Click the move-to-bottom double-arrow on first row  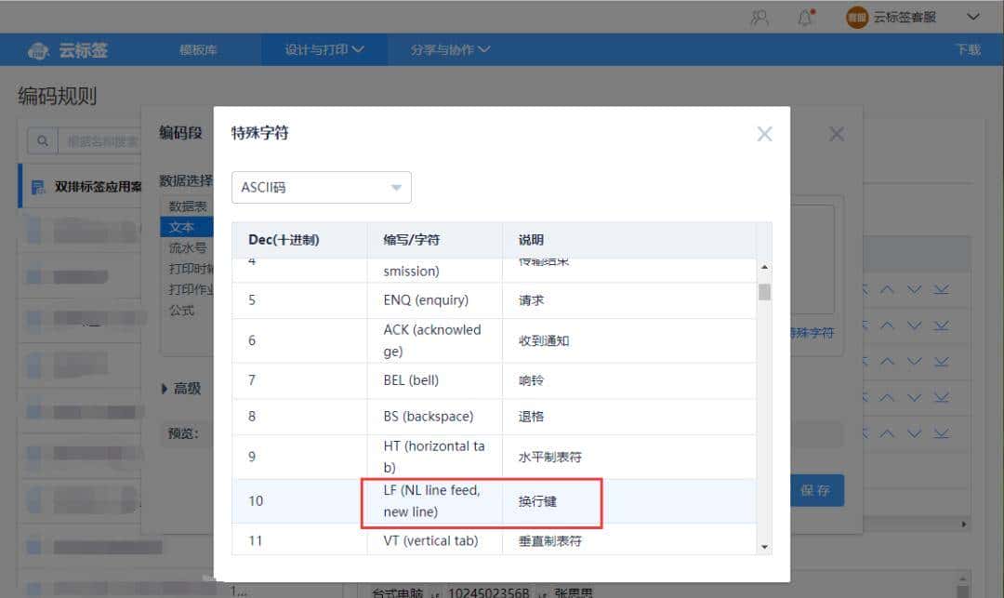point(941,288)
